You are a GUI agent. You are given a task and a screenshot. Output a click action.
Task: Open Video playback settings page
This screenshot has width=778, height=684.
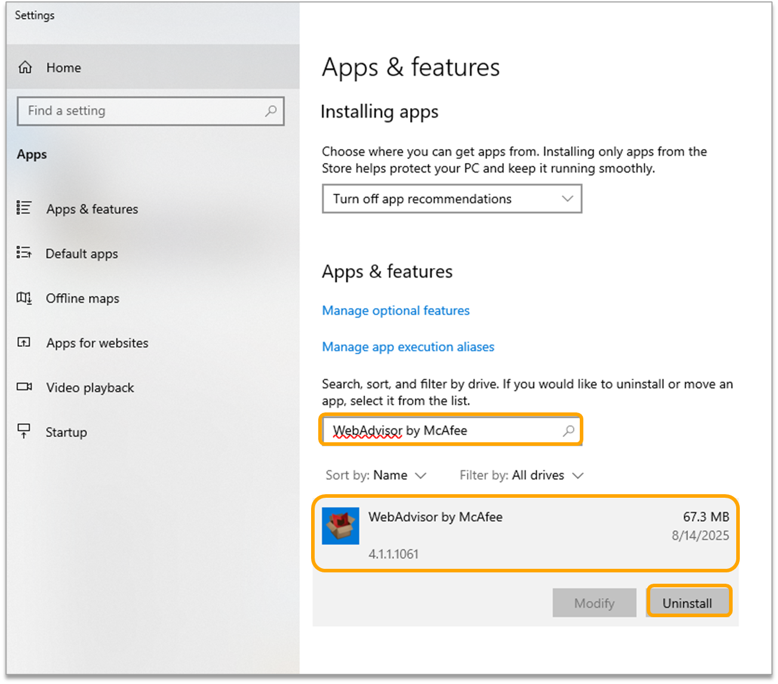(x=90, y=387)
